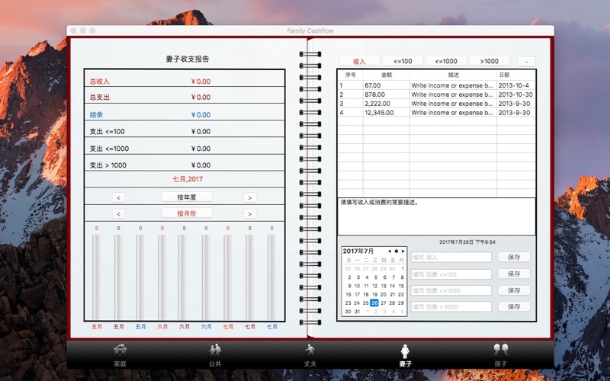Click the minus delete record button
The image size is (610, 381).
526,61
